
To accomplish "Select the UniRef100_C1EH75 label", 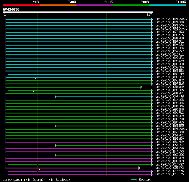I will (170, 174).
